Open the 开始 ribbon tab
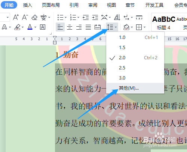This screenshot has height=152, width=187. pyautogui.click(x=9, y=5)
